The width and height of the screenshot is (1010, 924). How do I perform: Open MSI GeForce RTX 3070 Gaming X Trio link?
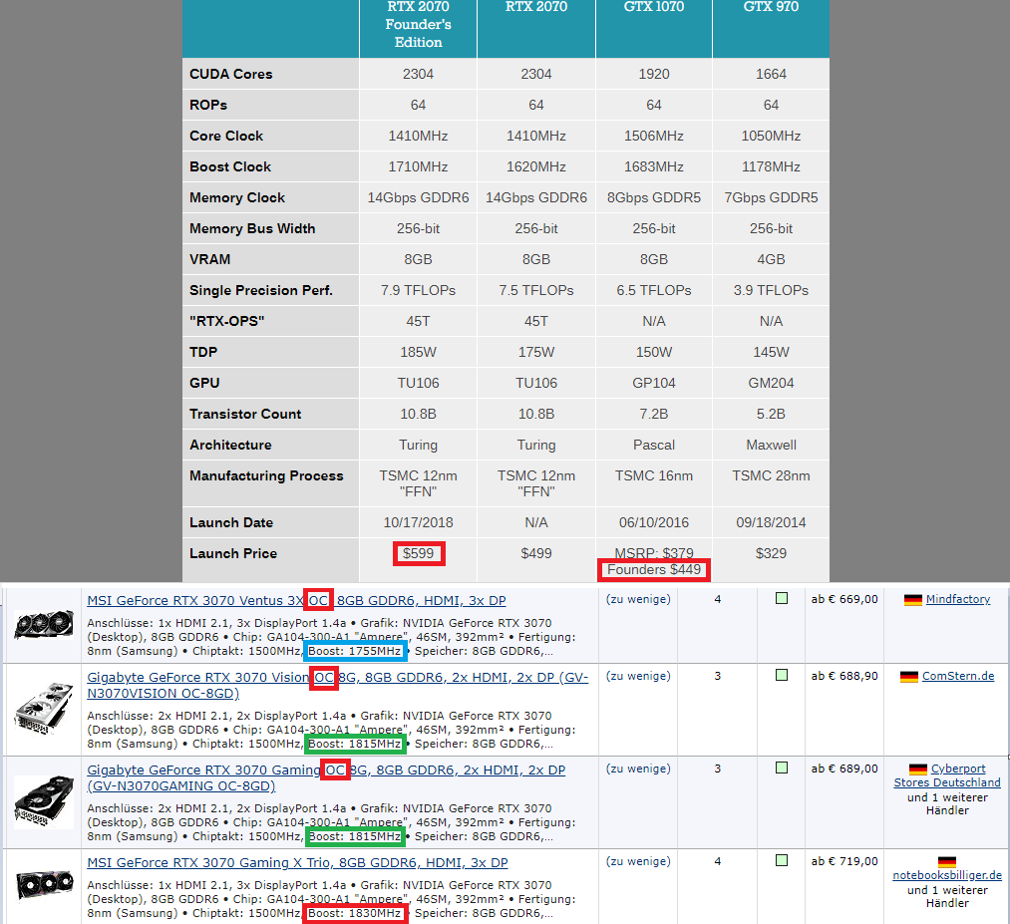coord(297,862)
